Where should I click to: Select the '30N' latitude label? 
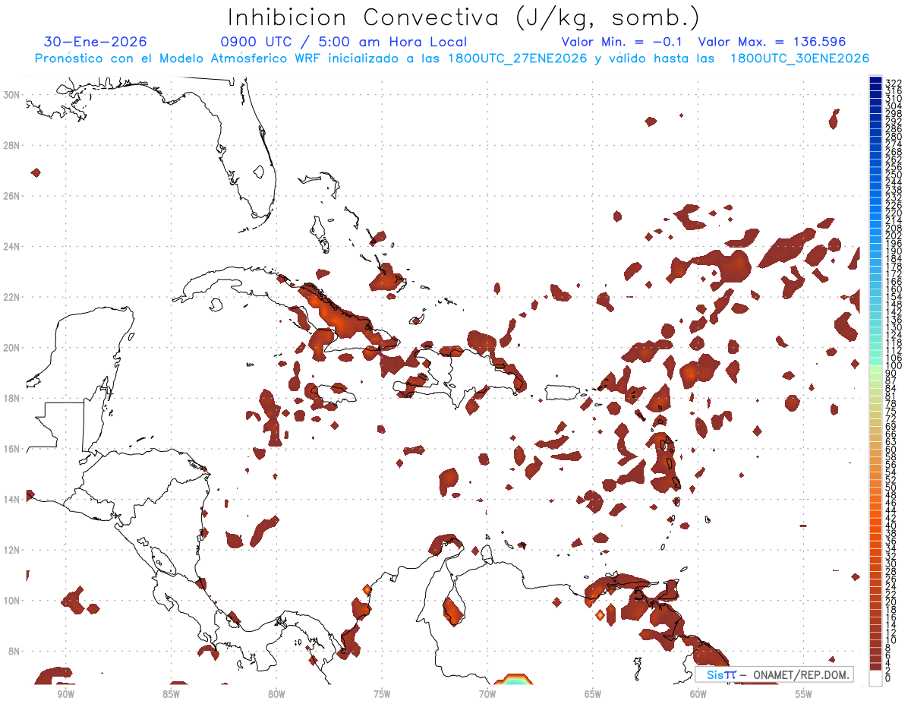click(12, 95)
